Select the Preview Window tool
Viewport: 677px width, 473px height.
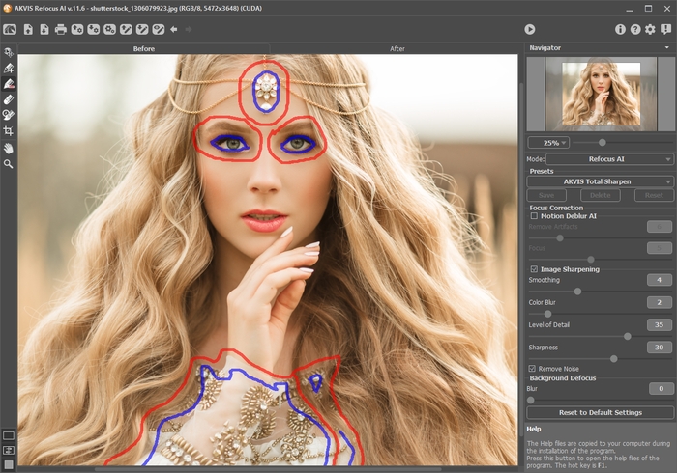8,52
